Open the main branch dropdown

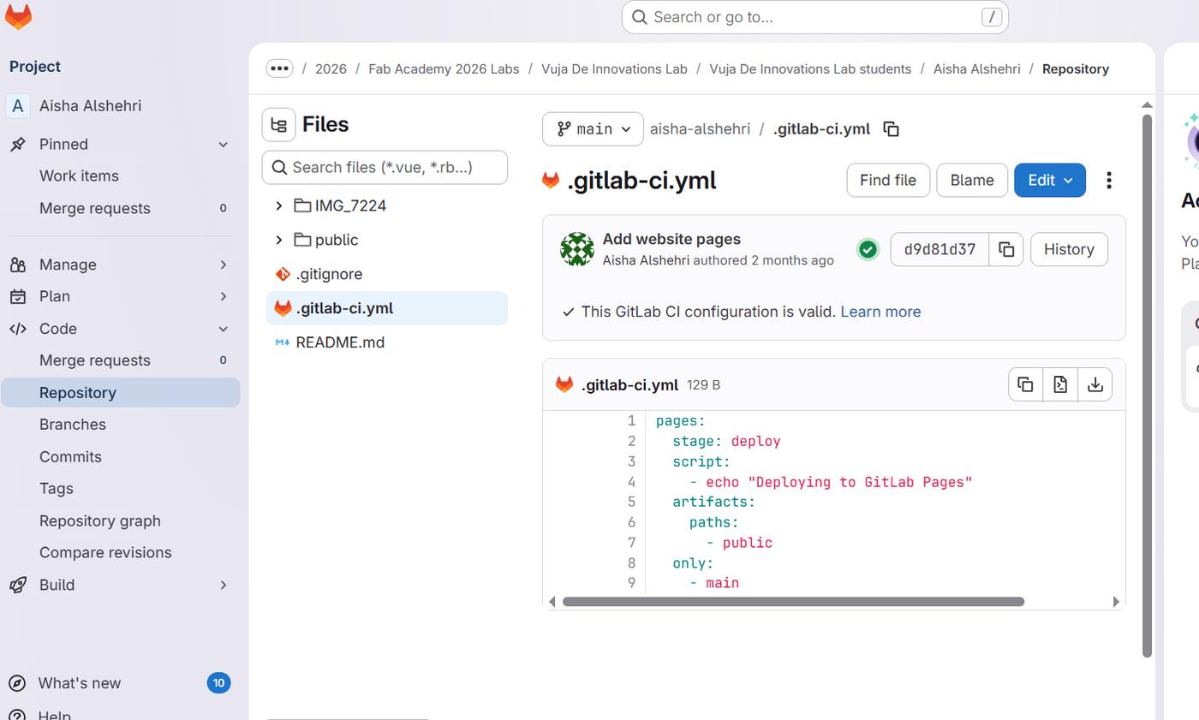click(593, 129)
